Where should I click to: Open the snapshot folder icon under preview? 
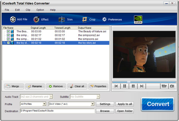click(164, 86)
